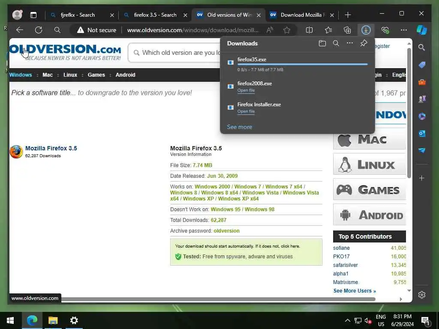Click the toolbar search magnifier icon
The image size is (439, 329).
pyautogui.click(x=57, y=30)
